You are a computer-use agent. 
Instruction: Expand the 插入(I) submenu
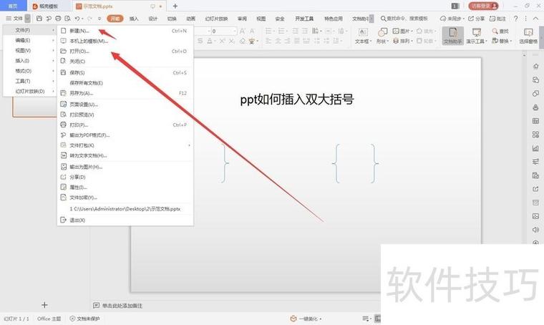(29, 61)
